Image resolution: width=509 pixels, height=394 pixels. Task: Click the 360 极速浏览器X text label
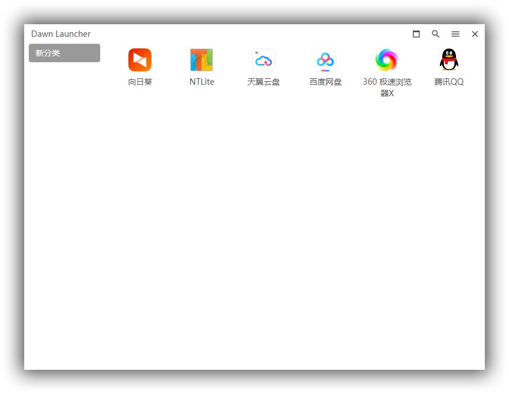click(x=387, y=88)
